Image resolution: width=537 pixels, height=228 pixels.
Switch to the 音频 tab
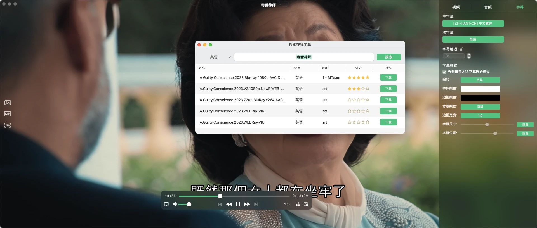pyautogui.click(x=488, y=7)
